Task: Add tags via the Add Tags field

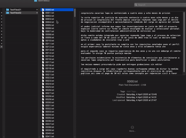Action: click(x=132, y=91)
